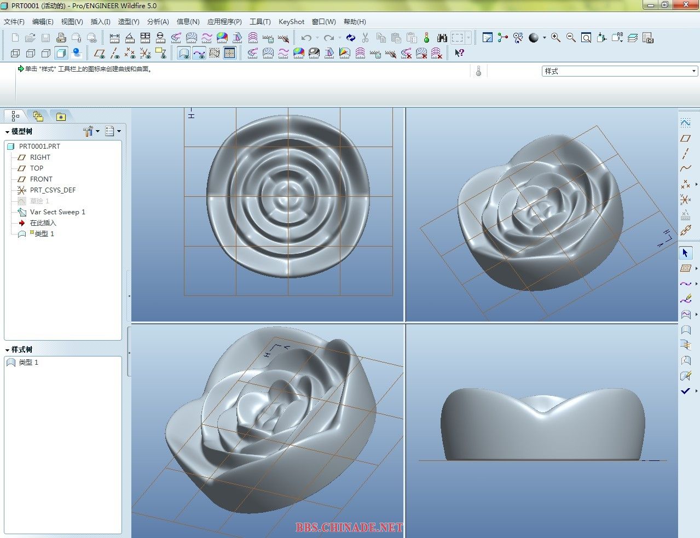Open the 样式 selection filter dropdown
This screenshot has height=538, width=700.
693,71
